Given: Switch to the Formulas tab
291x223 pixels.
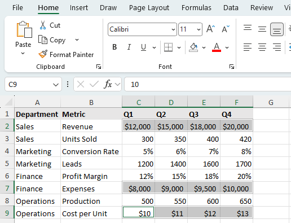Looking at the screenshot, I should coord(196,8).
